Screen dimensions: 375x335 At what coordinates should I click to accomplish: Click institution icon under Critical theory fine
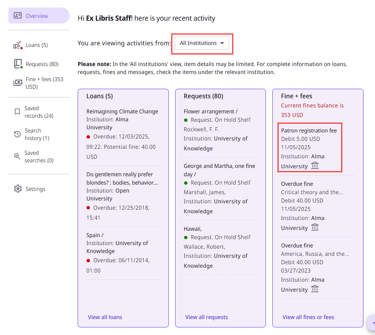point(315,227)
